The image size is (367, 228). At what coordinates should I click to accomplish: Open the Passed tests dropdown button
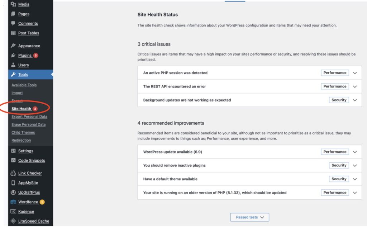[x=249, y=217]
